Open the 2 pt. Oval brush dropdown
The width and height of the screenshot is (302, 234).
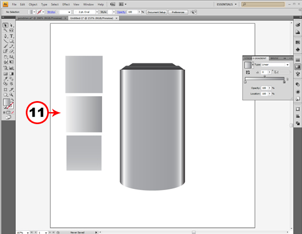point(97,12)
